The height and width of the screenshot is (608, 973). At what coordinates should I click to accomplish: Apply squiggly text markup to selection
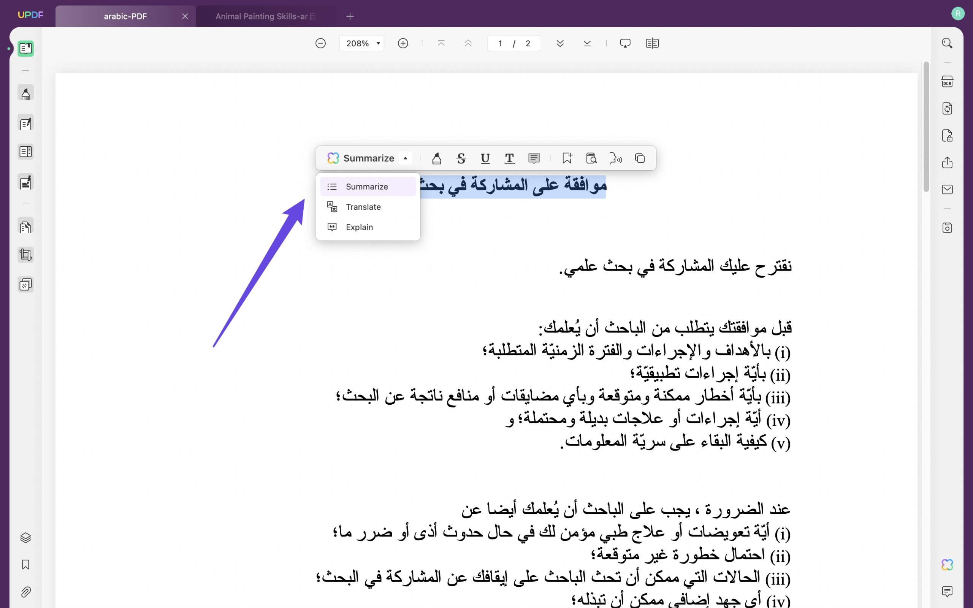pyautogui.click(x=509, y=158)
